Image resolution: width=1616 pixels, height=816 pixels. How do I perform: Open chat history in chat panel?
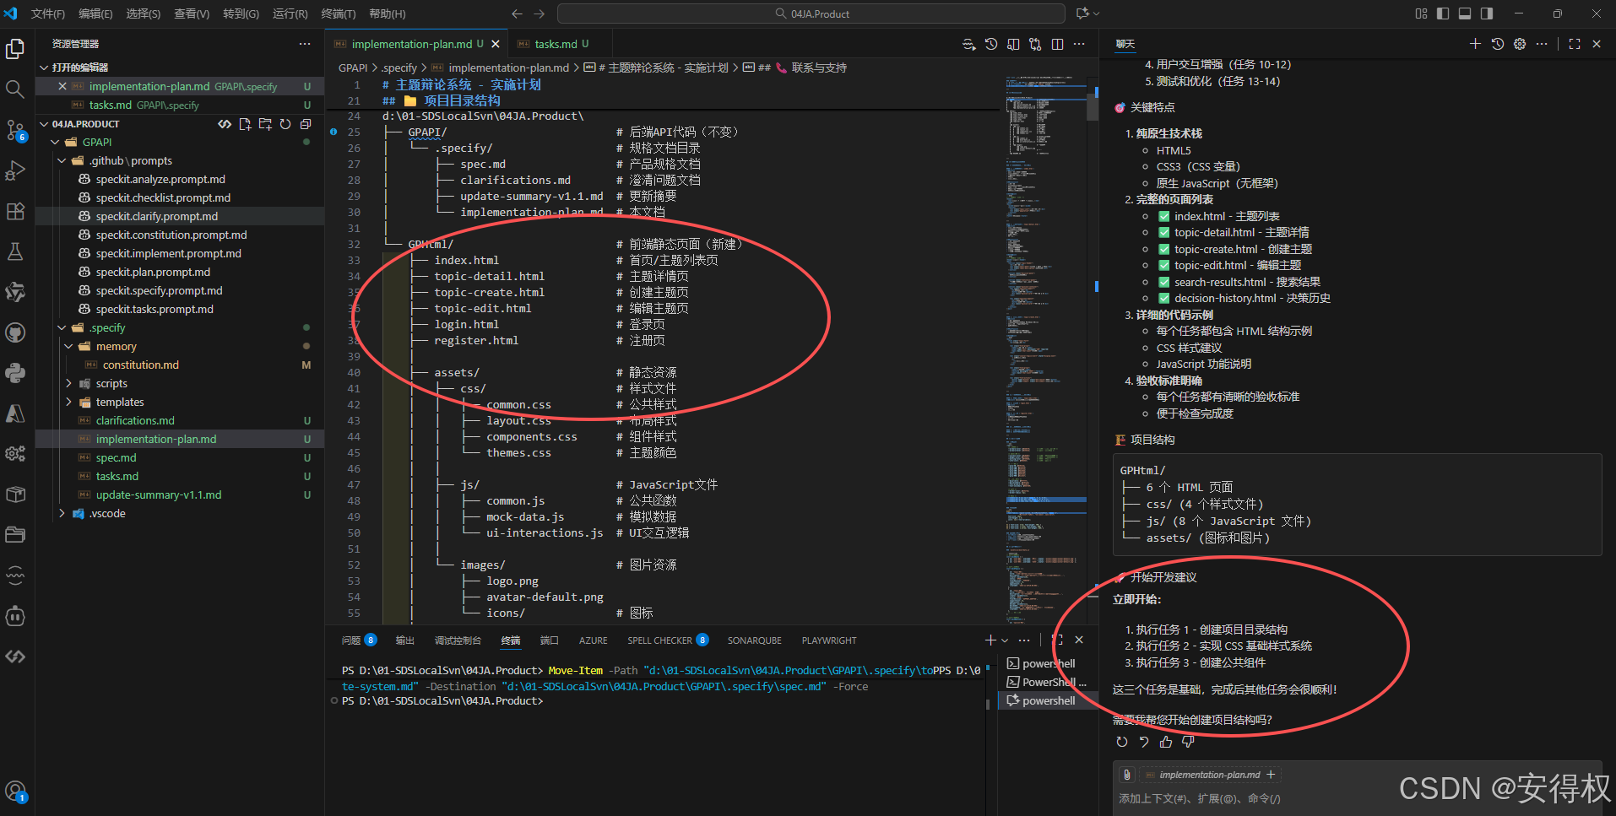(1498, 44)
